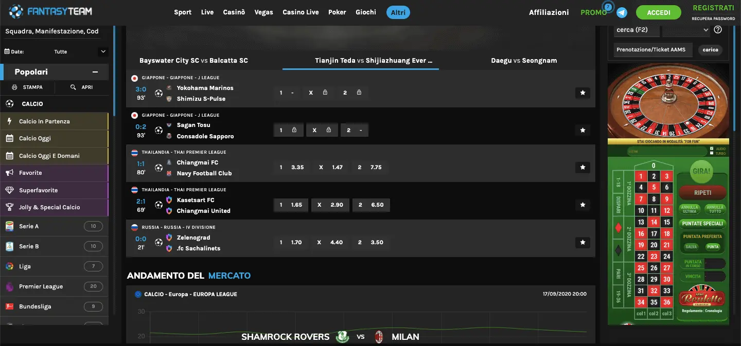Click soccer ball icon for Yokohama match

[x=158, y=94]
